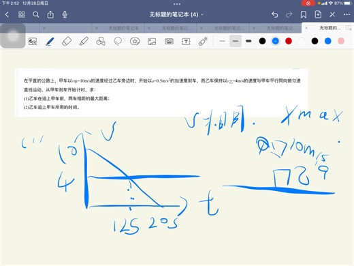This screenshot has width=354, height=266.
Task: Undo the last stroke
Action: coord(274,15)
